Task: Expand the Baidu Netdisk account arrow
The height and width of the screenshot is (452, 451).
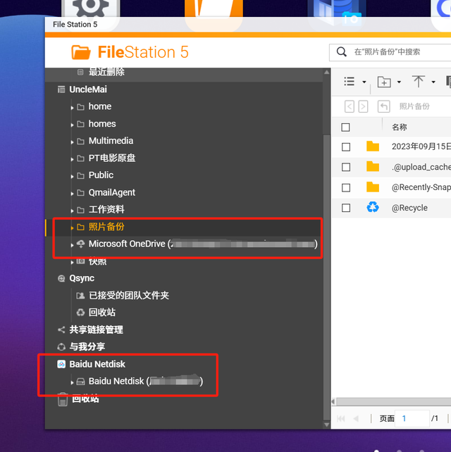Action: 72,382
